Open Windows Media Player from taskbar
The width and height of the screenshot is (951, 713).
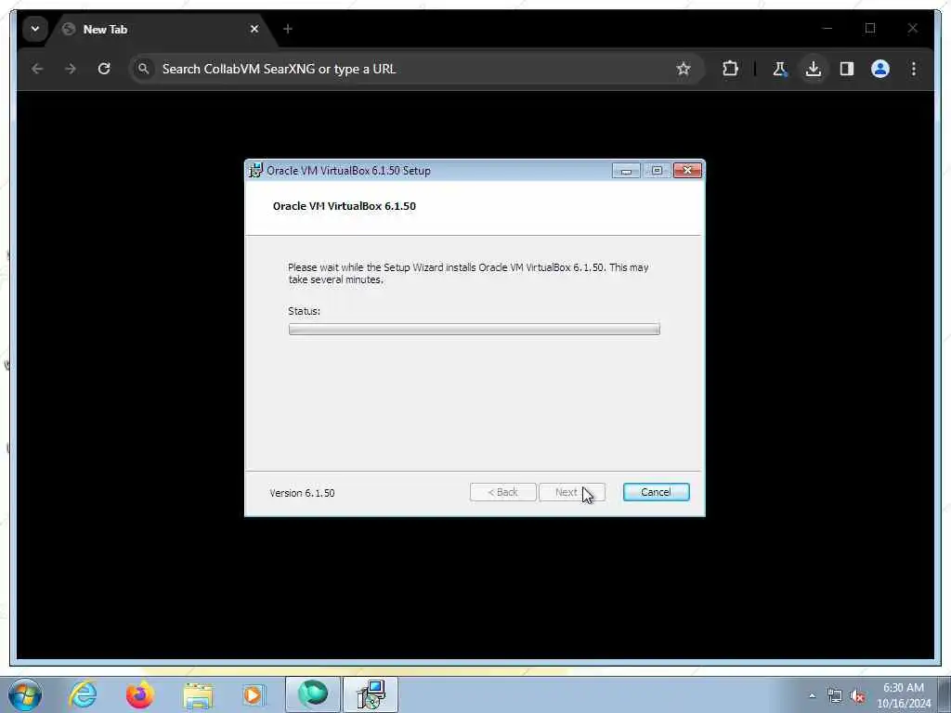[x=254, y=694]
